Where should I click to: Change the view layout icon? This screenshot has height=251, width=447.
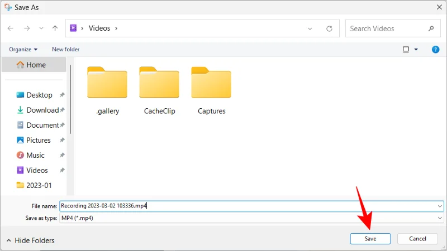coord(406,50)
